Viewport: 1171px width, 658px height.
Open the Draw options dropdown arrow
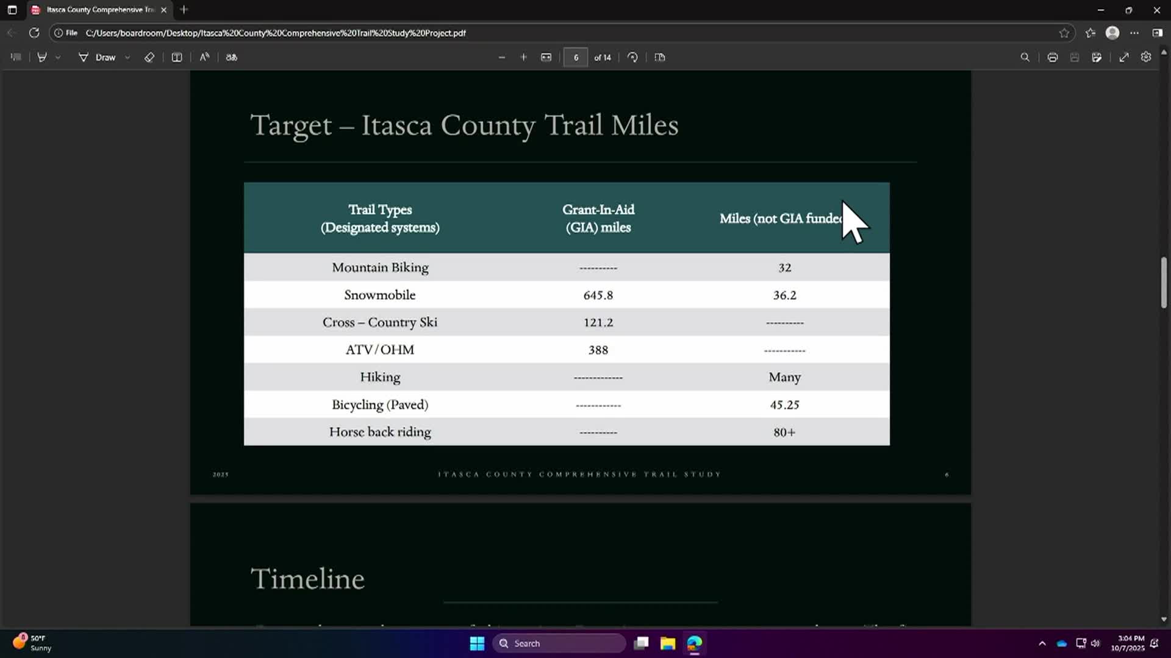(x=127, y=57)
